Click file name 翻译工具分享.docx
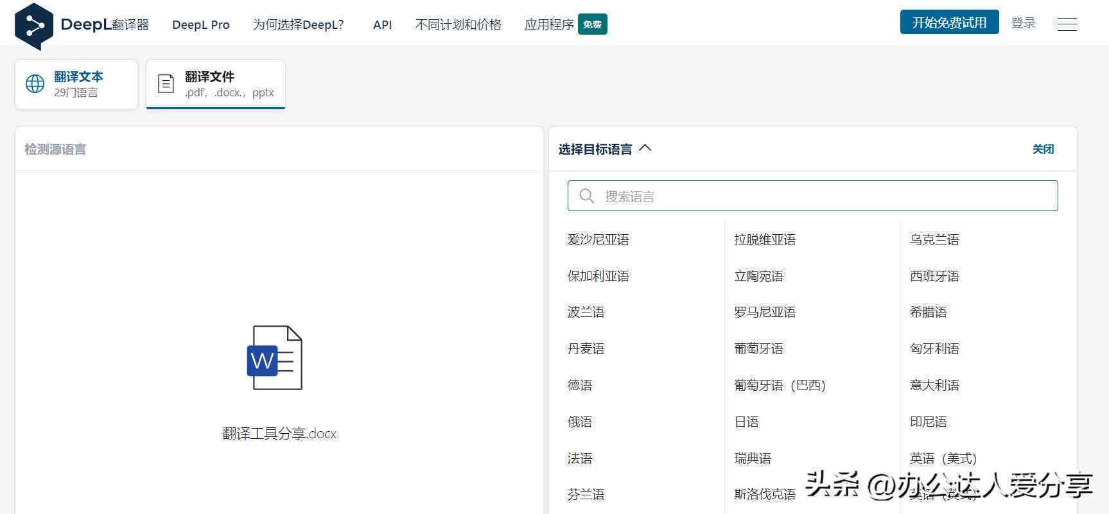This screenshot has height=514, width=1109. point(279,434)
